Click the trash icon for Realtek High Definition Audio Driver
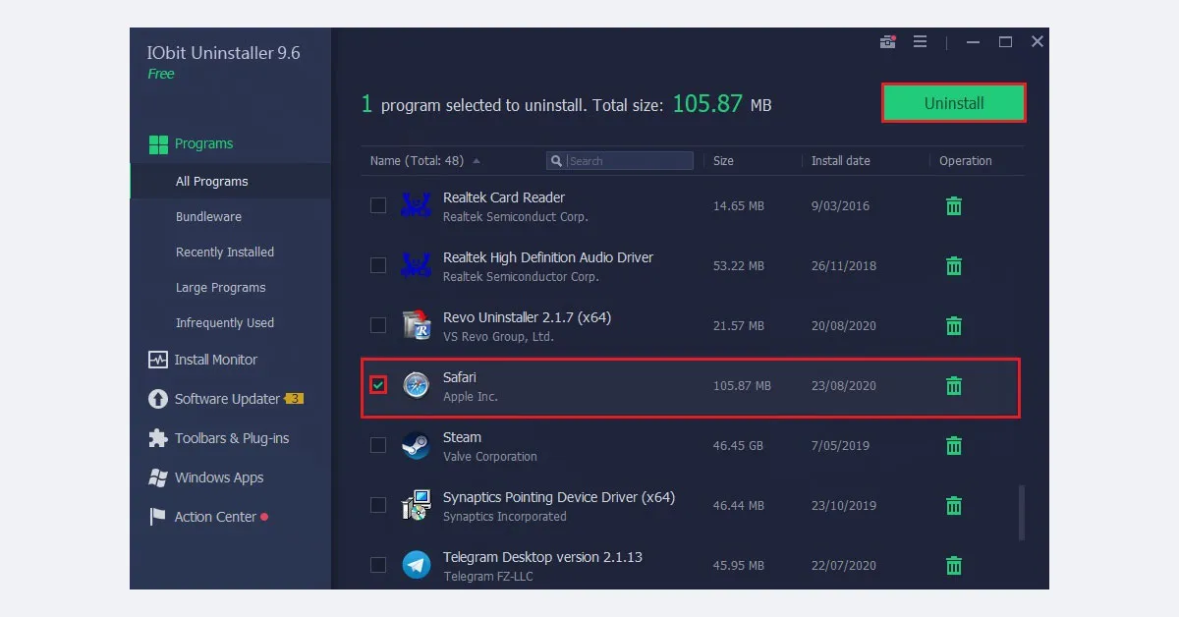This screenshot has width=1179, height=617. tap(953, 266)
